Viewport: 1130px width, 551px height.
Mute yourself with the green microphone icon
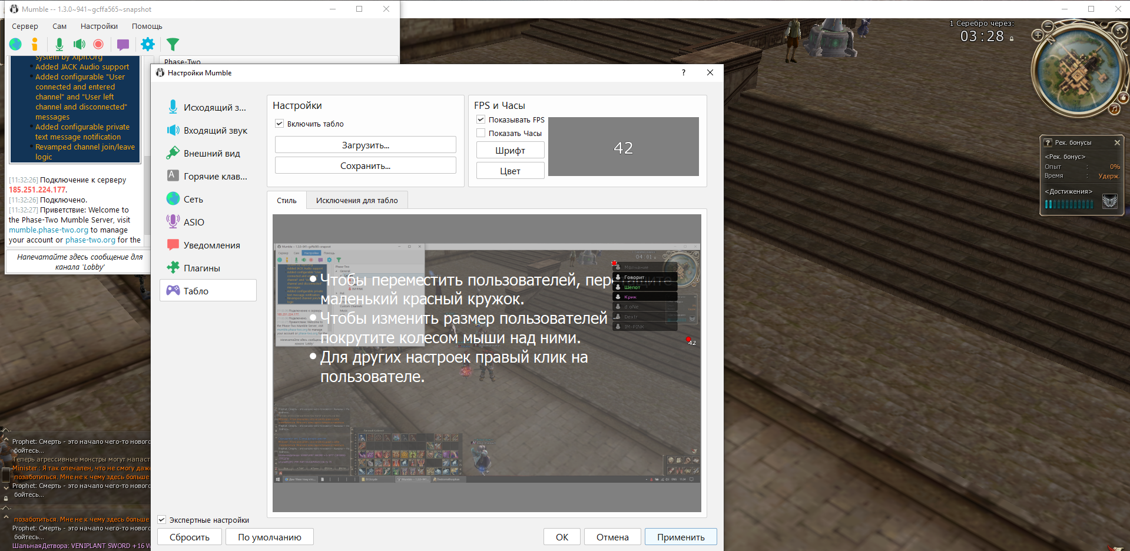click(x=59, y=44)
